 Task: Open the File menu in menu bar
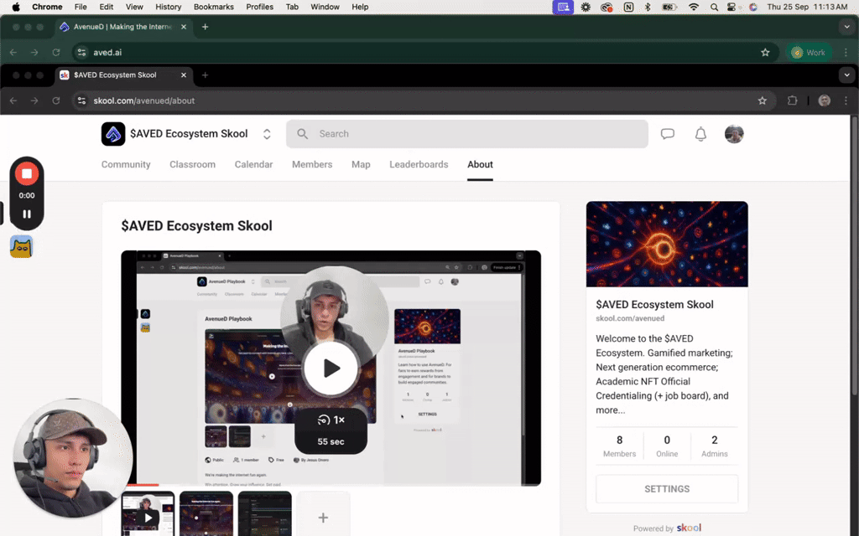[x=81, y=7]
